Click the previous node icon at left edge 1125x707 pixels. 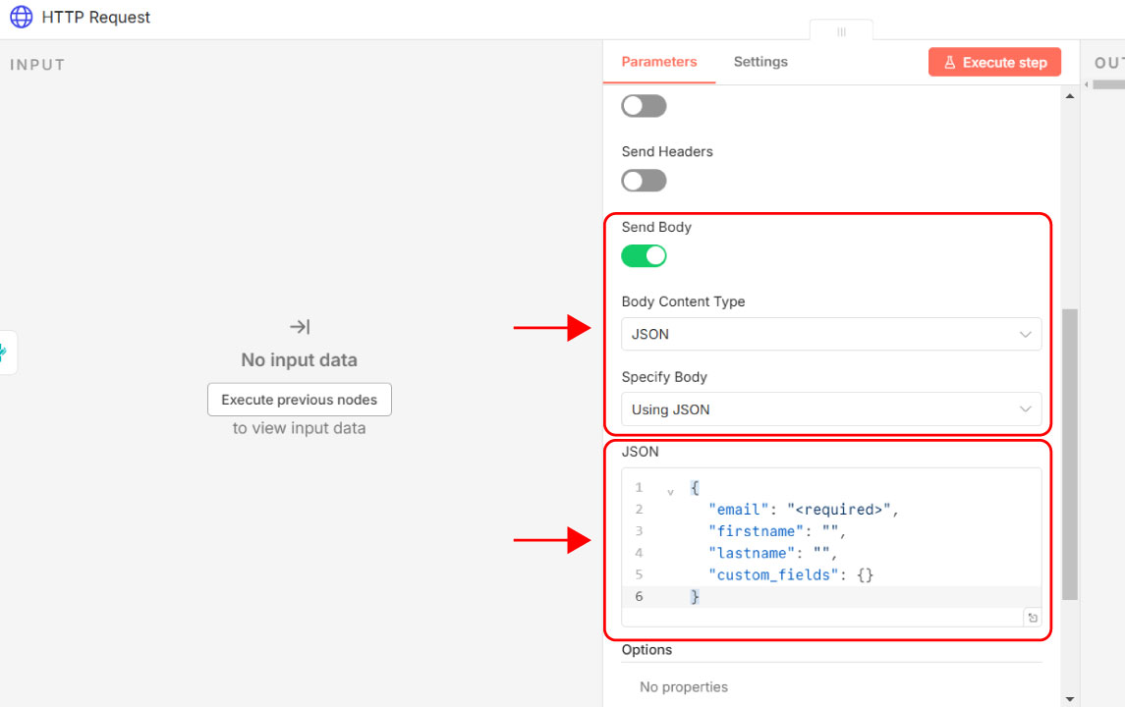click(5, 353)
